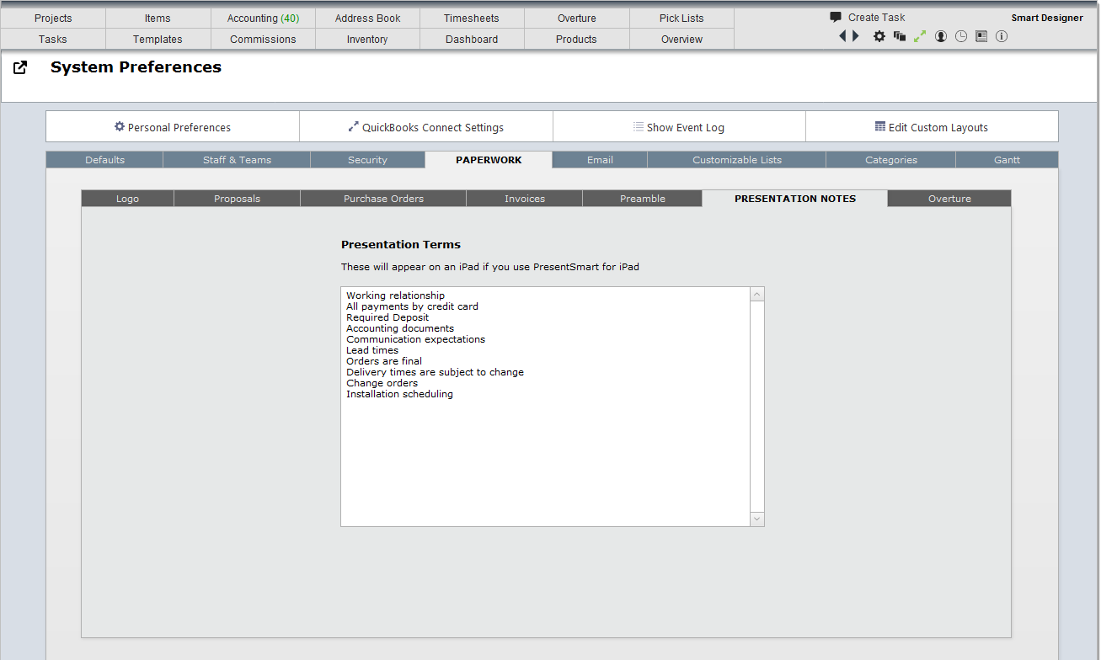1101x660 pixels.
Task: Click the news page icon
Action: [981, 36]
